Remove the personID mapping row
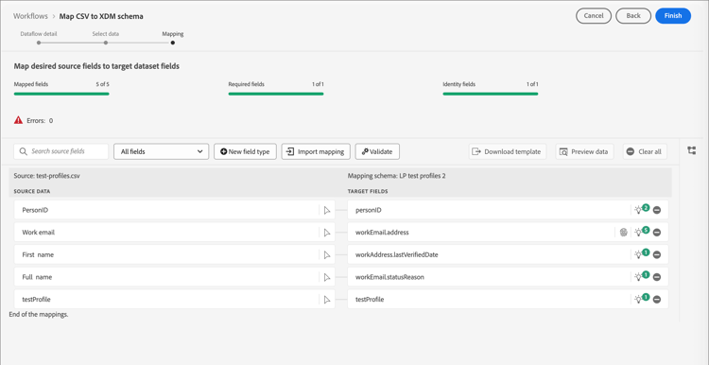Image resolution: width=709 pixels, height=365 pixels. pos(657,210)
